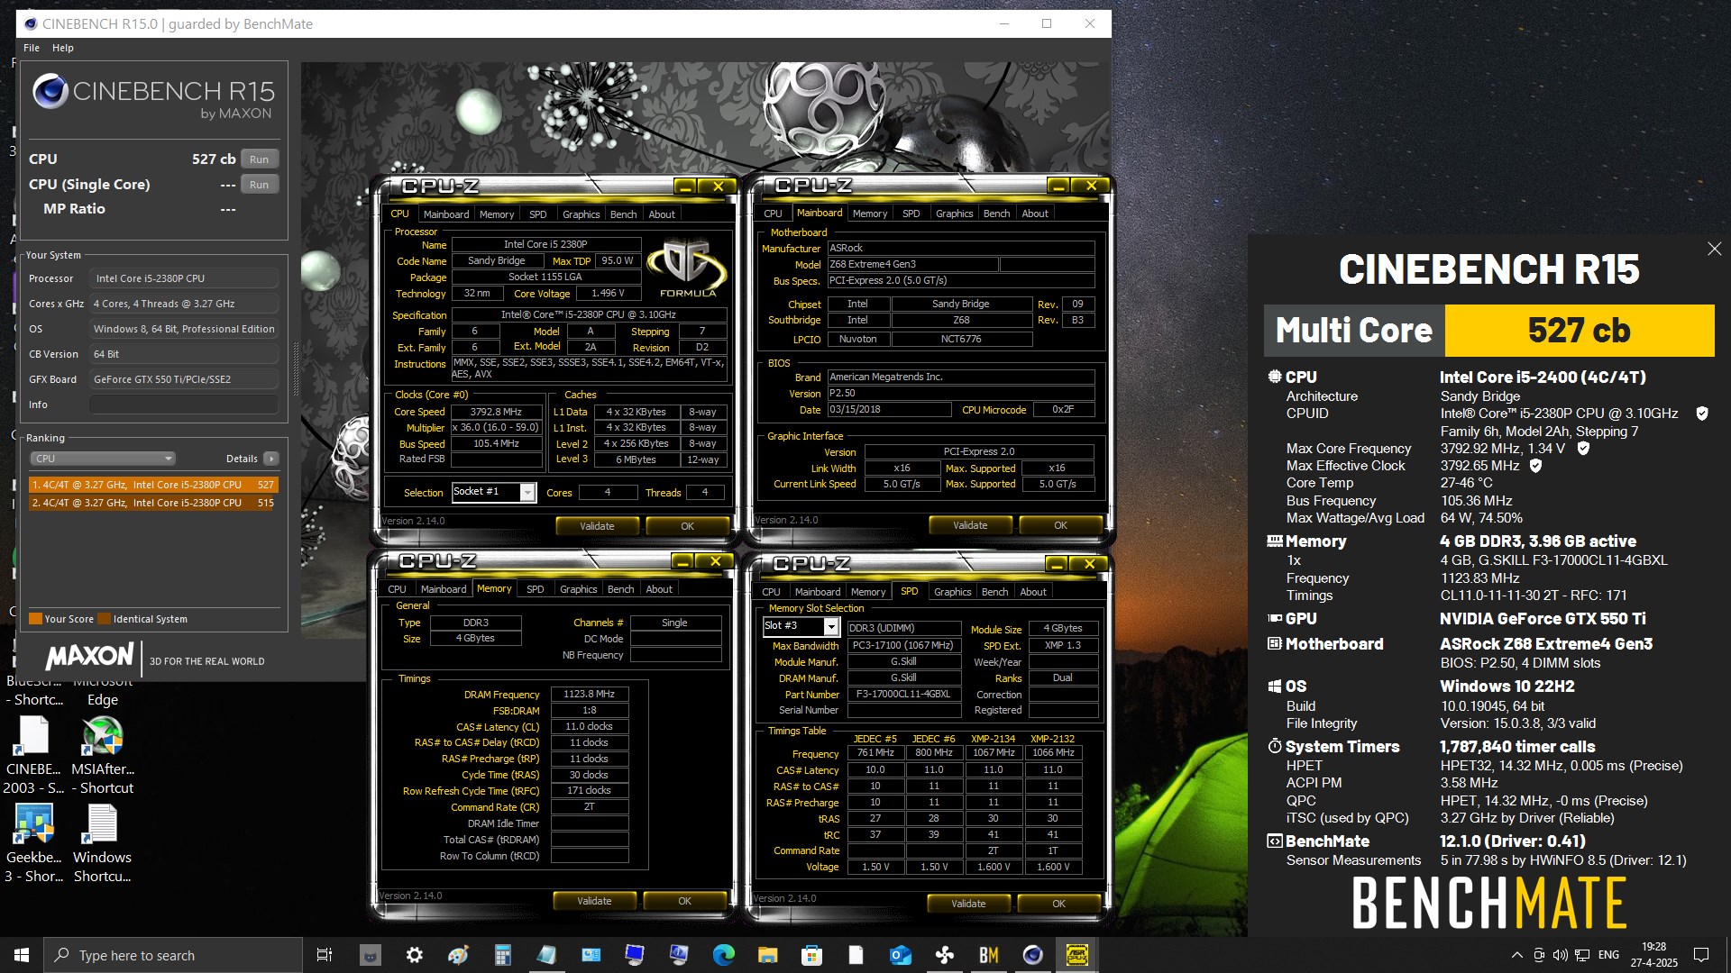Minimize the top-left CPU-Z CPU window
This screenshot has height=973, width=1731.
coord(685,186)
